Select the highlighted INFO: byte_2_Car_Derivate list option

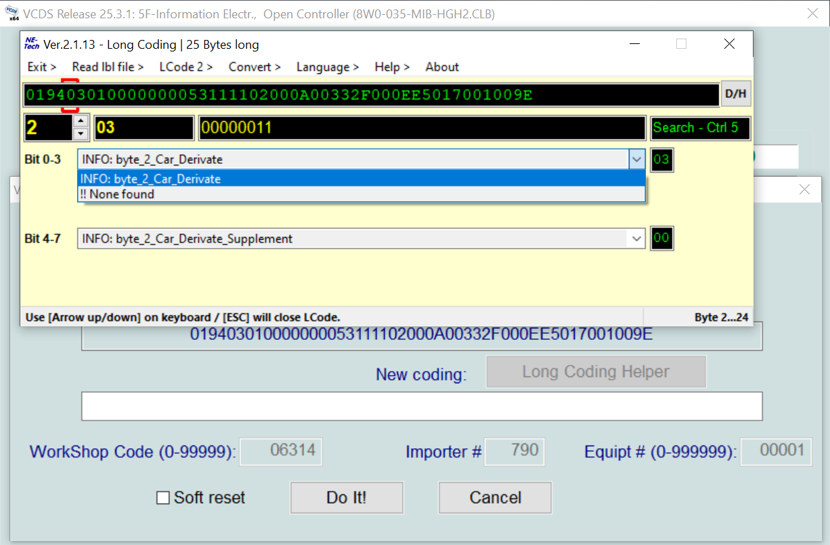(x=362, y=179)
